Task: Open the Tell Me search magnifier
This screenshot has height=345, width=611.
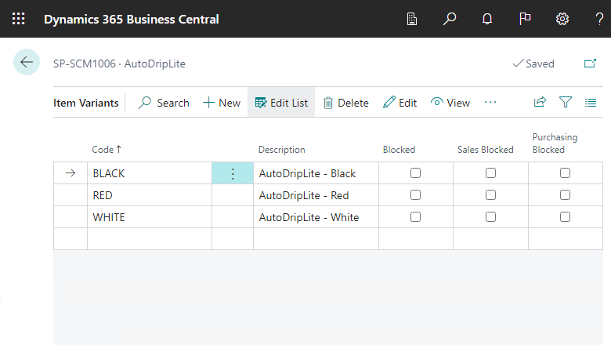Action: click(x=450, y=19)
